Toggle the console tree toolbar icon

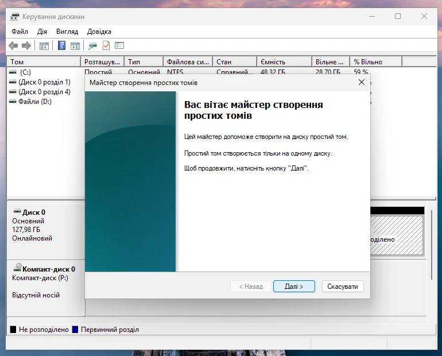tap(44, 46)
